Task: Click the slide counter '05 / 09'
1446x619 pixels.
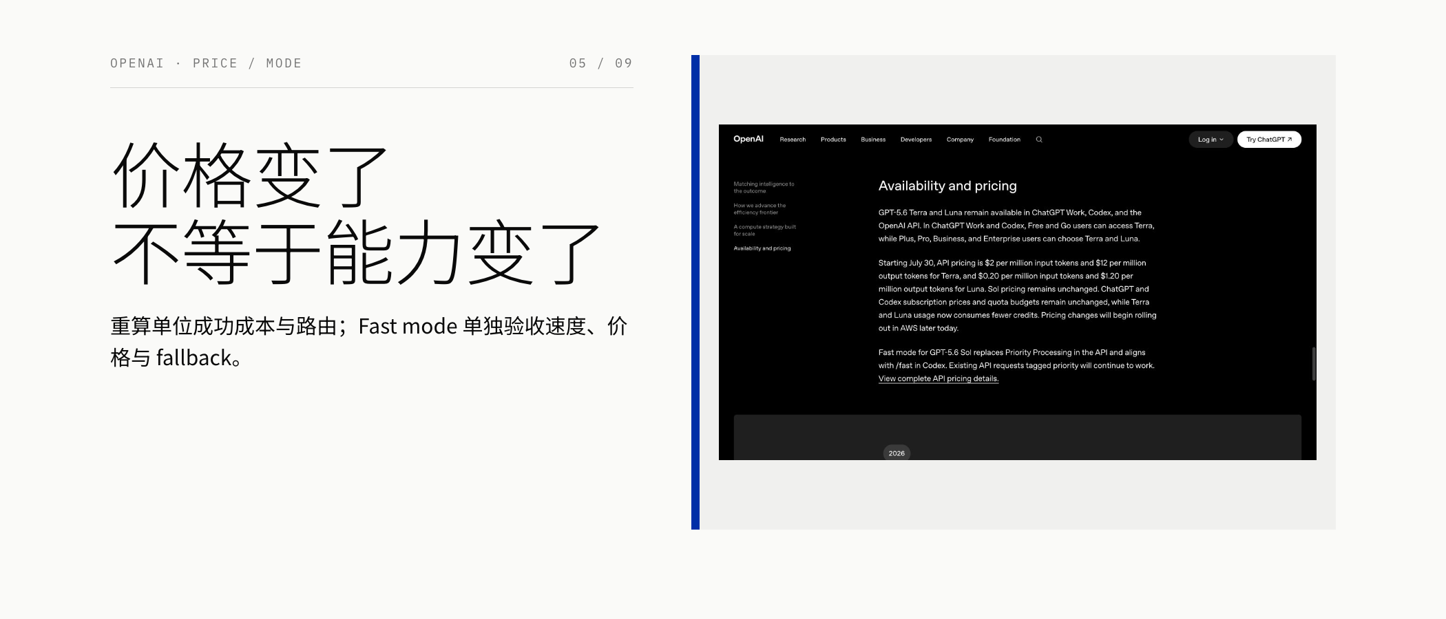Action: 600,63
